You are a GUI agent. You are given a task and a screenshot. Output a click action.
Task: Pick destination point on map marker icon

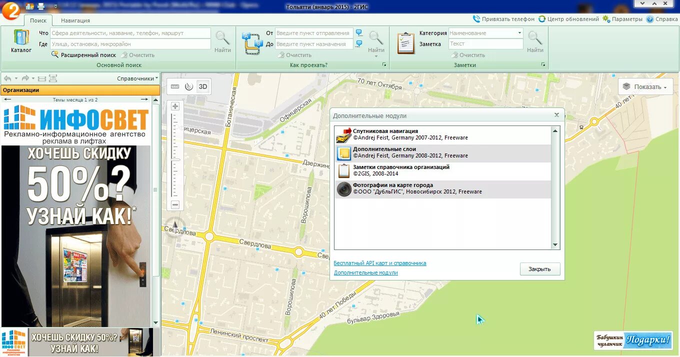tap(359, 44)
